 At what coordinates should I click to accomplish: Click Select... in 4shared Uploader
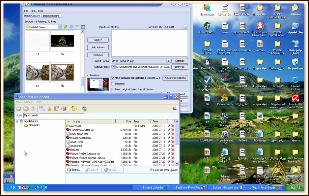click(74, 170)
